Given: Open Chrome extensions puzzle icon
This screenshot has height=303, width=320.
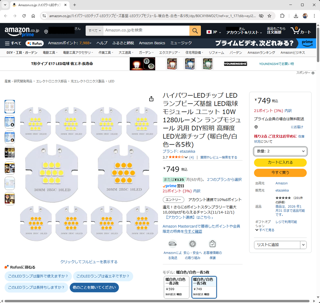Looking at the screenshot, I should tap(282, 16).
